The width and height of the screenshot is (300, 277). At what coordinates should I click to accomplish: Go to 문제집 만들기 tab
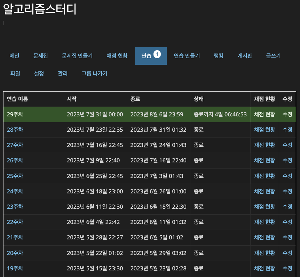[77, 56]
